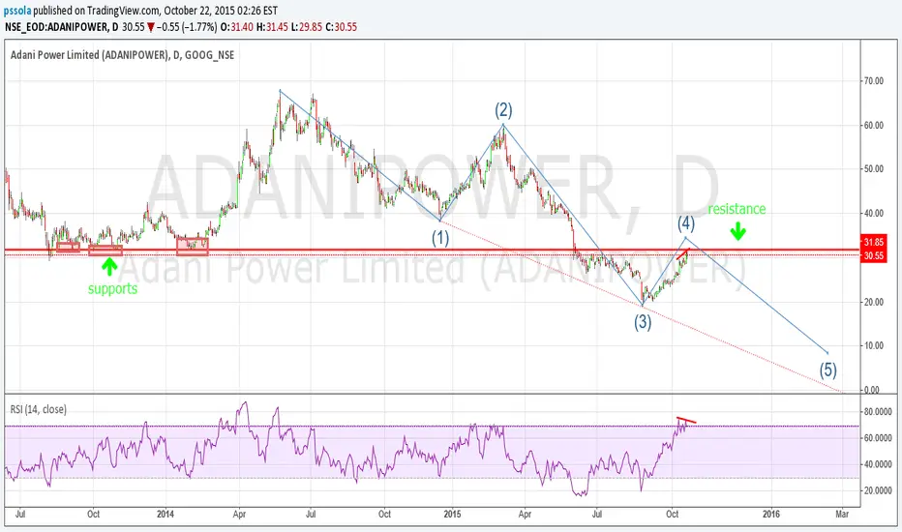Click the green up arrow above supports
Image resolution: width=902 pixels, height=532 pixels.
click(x=109, y=266)
